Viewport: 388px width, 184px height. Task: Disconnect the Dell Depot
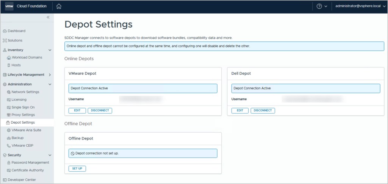tap(263, 110)
